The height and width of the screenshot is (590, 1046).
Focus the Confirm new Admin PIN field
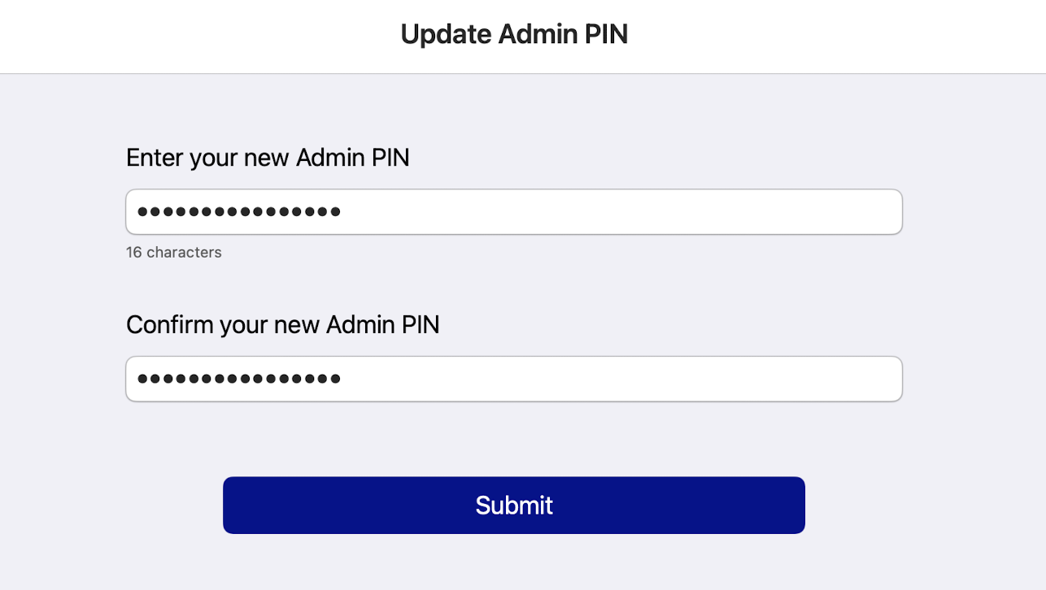tap(514, 379)
